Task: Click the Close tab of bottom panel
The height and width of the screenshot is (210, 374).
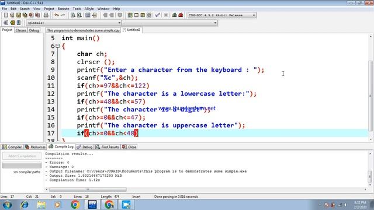Action: [129, 147]
